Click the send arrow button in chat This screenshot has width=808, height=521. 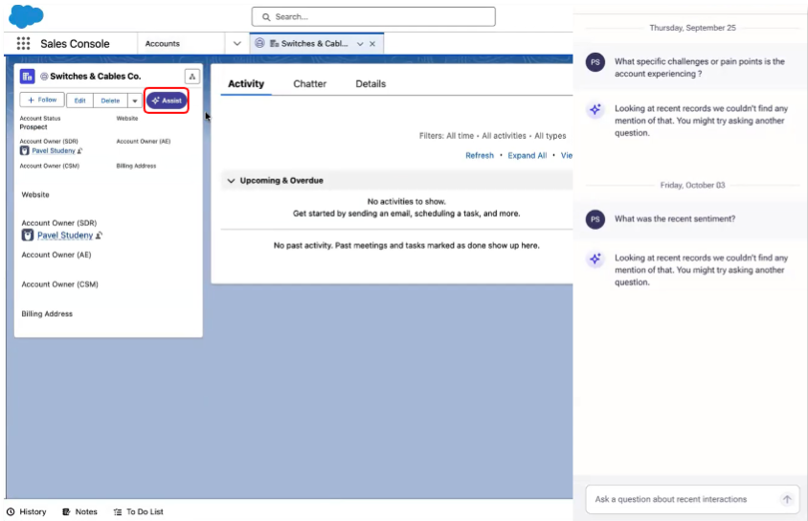[787, 499]
